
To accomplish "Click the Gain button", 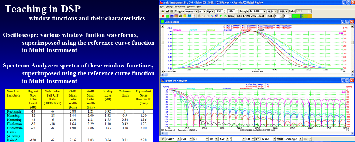I will click(x=231, y=16).
